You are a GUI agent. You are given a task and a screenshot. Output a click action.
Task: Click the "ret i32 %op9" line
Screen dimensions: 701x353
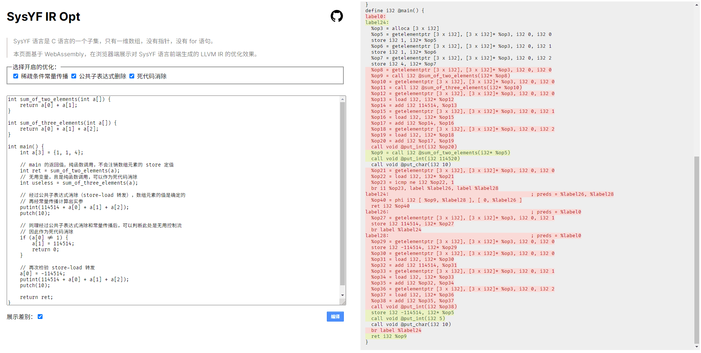[x=389, y=336]
